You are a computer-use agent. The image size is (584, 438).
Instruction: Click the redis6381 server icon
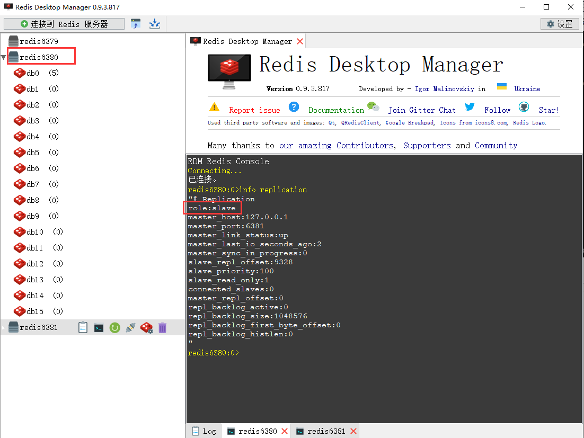(13, 327)
